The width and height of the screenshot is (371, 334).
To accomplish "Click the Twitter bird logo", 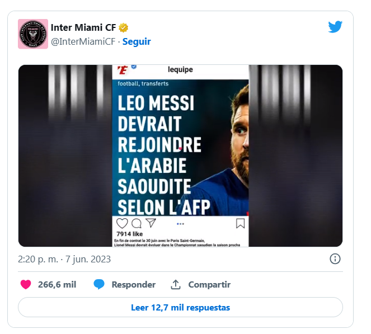I will [x=335, y=27].
